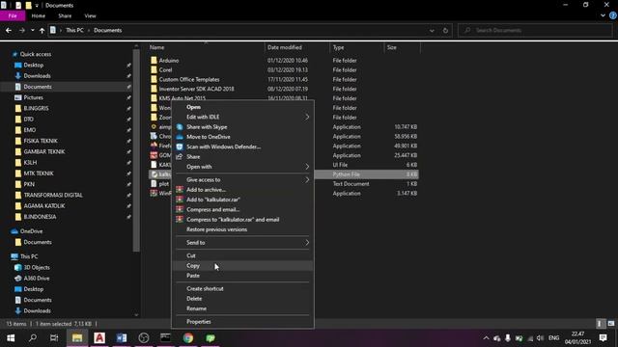This screenshot has height=347, width=618.
Task: Open the View ribbon tab
Action: click(x=90, y=15)
